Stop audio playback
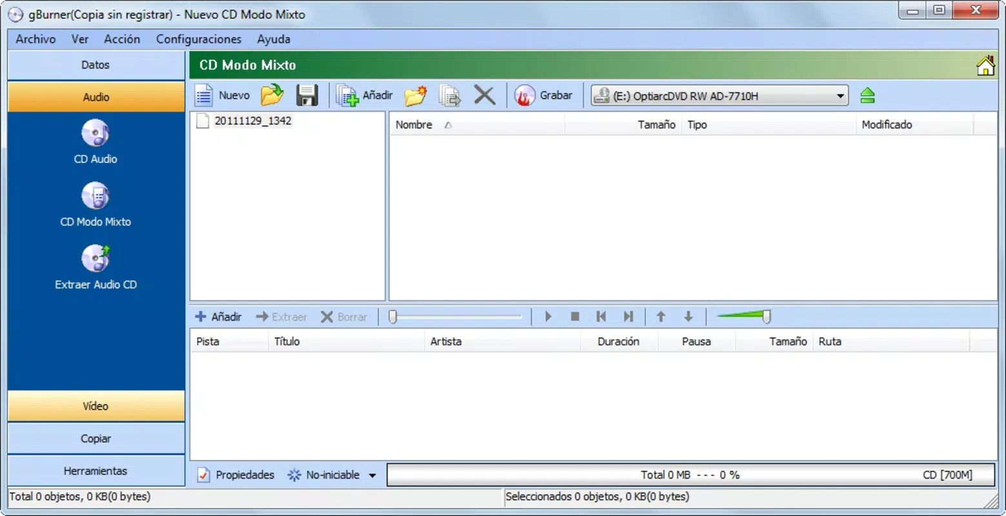 click(x=575, y=317)
